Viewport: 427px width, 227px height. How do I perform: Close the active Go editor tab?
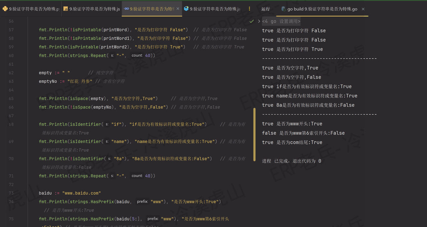point(178,9)
